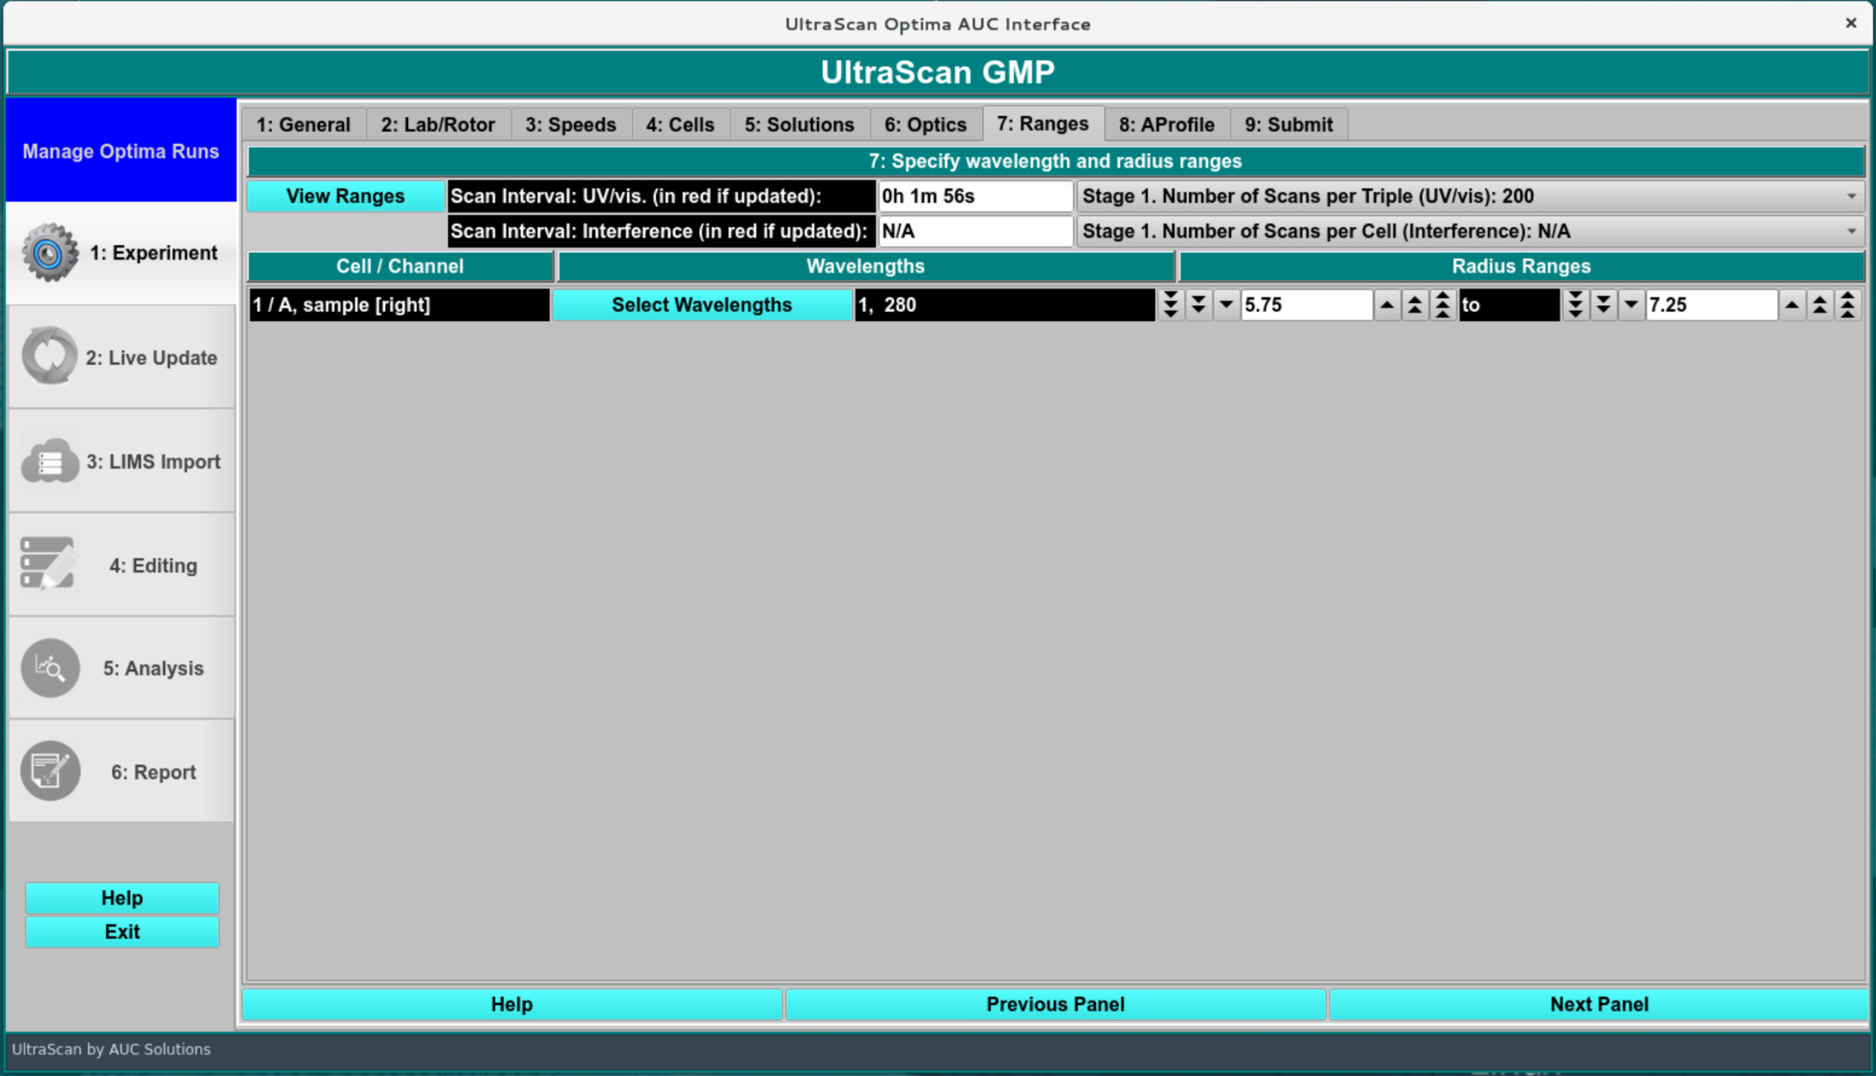Go to Next Panel

(1598, 1004)
